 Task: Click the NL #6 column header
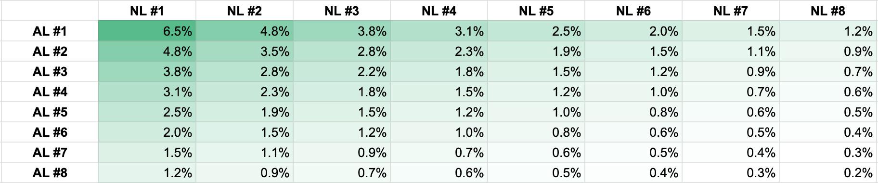pos(633,11)
